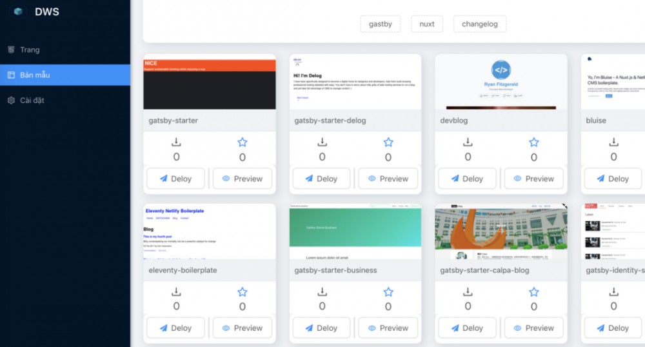Filter templates by the gastby tag
Viewport: 645px width, 347px height.
tap(381, 24)
